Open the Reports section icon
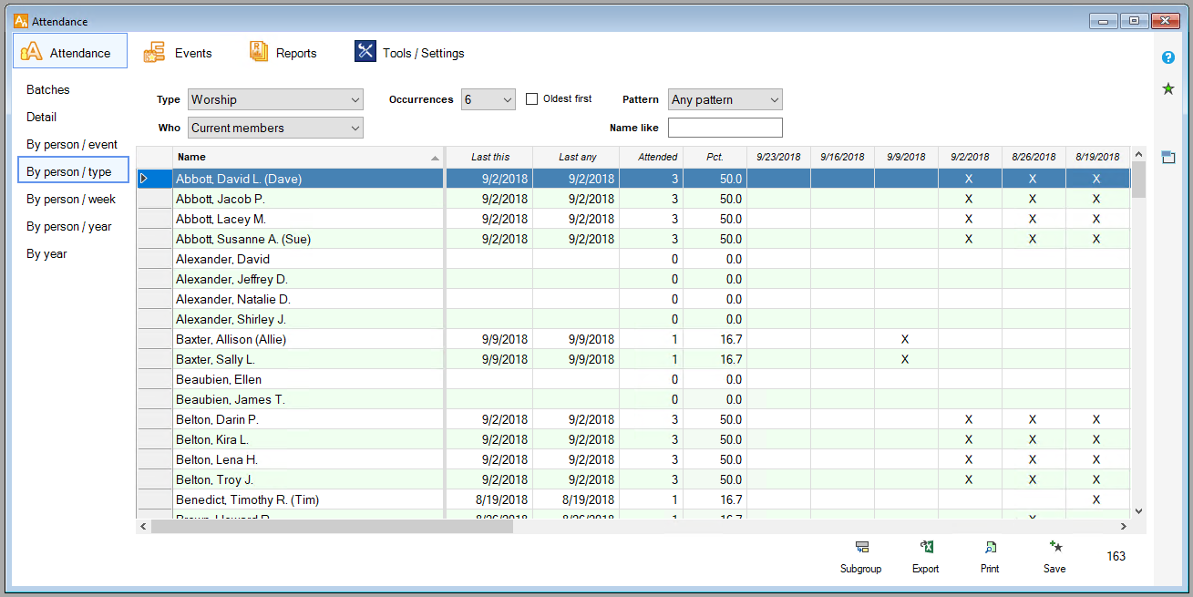 (x=259, y=52)
